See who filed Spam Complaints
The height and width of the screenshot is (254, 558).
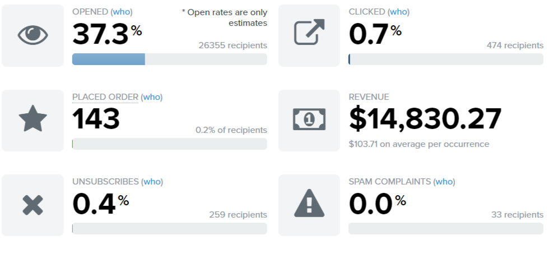445,182
